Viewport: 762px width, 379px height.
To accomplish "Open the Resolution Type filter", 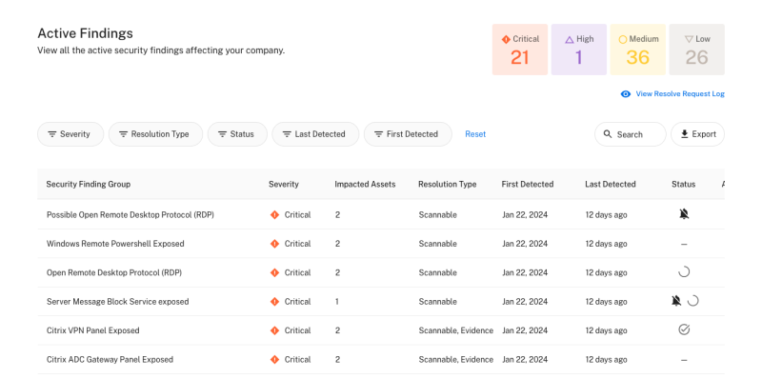I will click(155, 134).
